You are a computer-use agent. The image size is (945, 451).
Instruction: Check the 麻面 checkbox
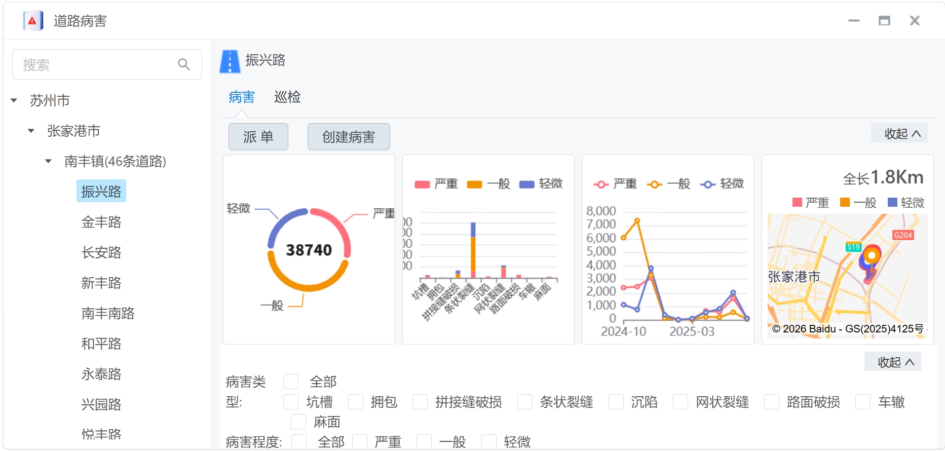(298, 422)
